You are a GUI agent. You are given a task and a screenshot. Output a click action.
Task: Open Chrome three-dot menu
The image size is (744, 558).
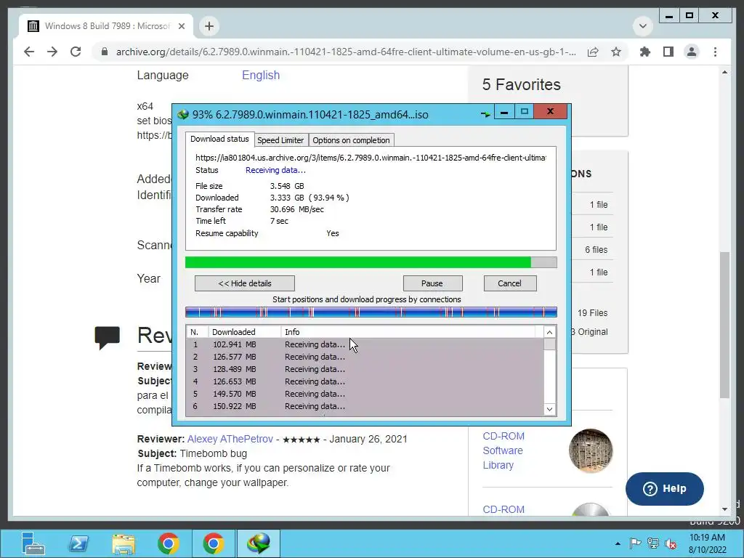pyautogui.click(x=715, y=52)
